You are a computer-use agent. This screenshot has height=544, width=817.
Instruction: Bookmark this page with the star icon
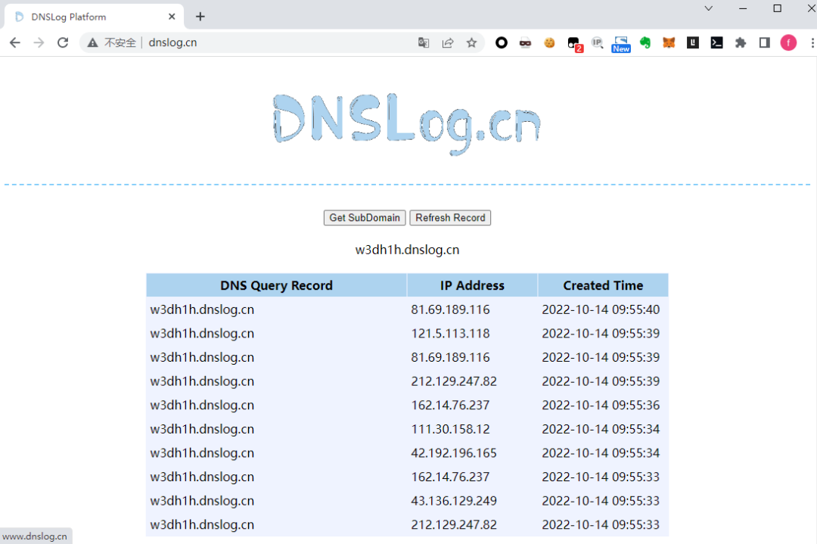pos(471,42)
